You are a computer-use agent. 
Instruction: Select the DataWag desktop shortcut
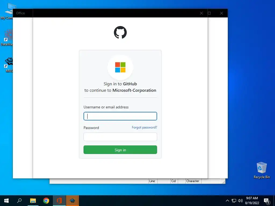[7, 38]
